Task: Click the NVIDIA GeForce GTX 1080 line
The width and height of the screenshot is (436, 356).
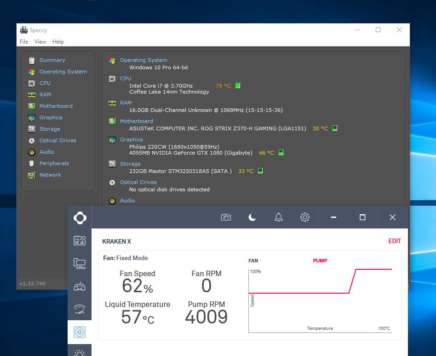Action: pos(191,153)
